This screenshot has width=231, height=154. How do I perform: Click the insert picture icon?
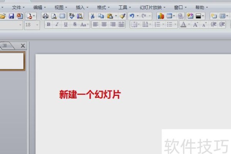coord(190,16)
